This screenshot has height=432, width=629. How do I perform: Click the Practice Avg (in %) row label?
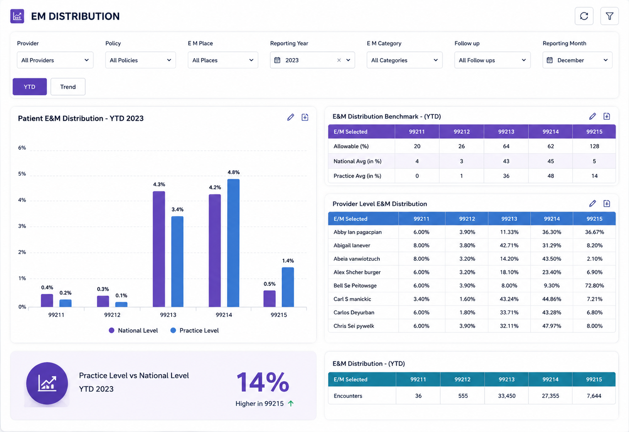(x=357, y=176)
